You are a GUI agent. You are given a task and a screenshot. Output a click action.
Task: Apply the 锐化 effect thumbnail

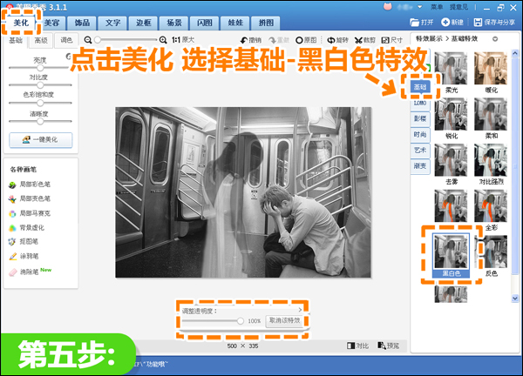(451, 114)
